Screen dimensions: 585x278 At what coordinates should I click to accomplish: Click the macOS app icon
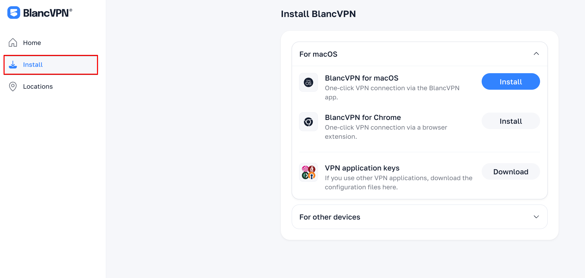point(308,82)
